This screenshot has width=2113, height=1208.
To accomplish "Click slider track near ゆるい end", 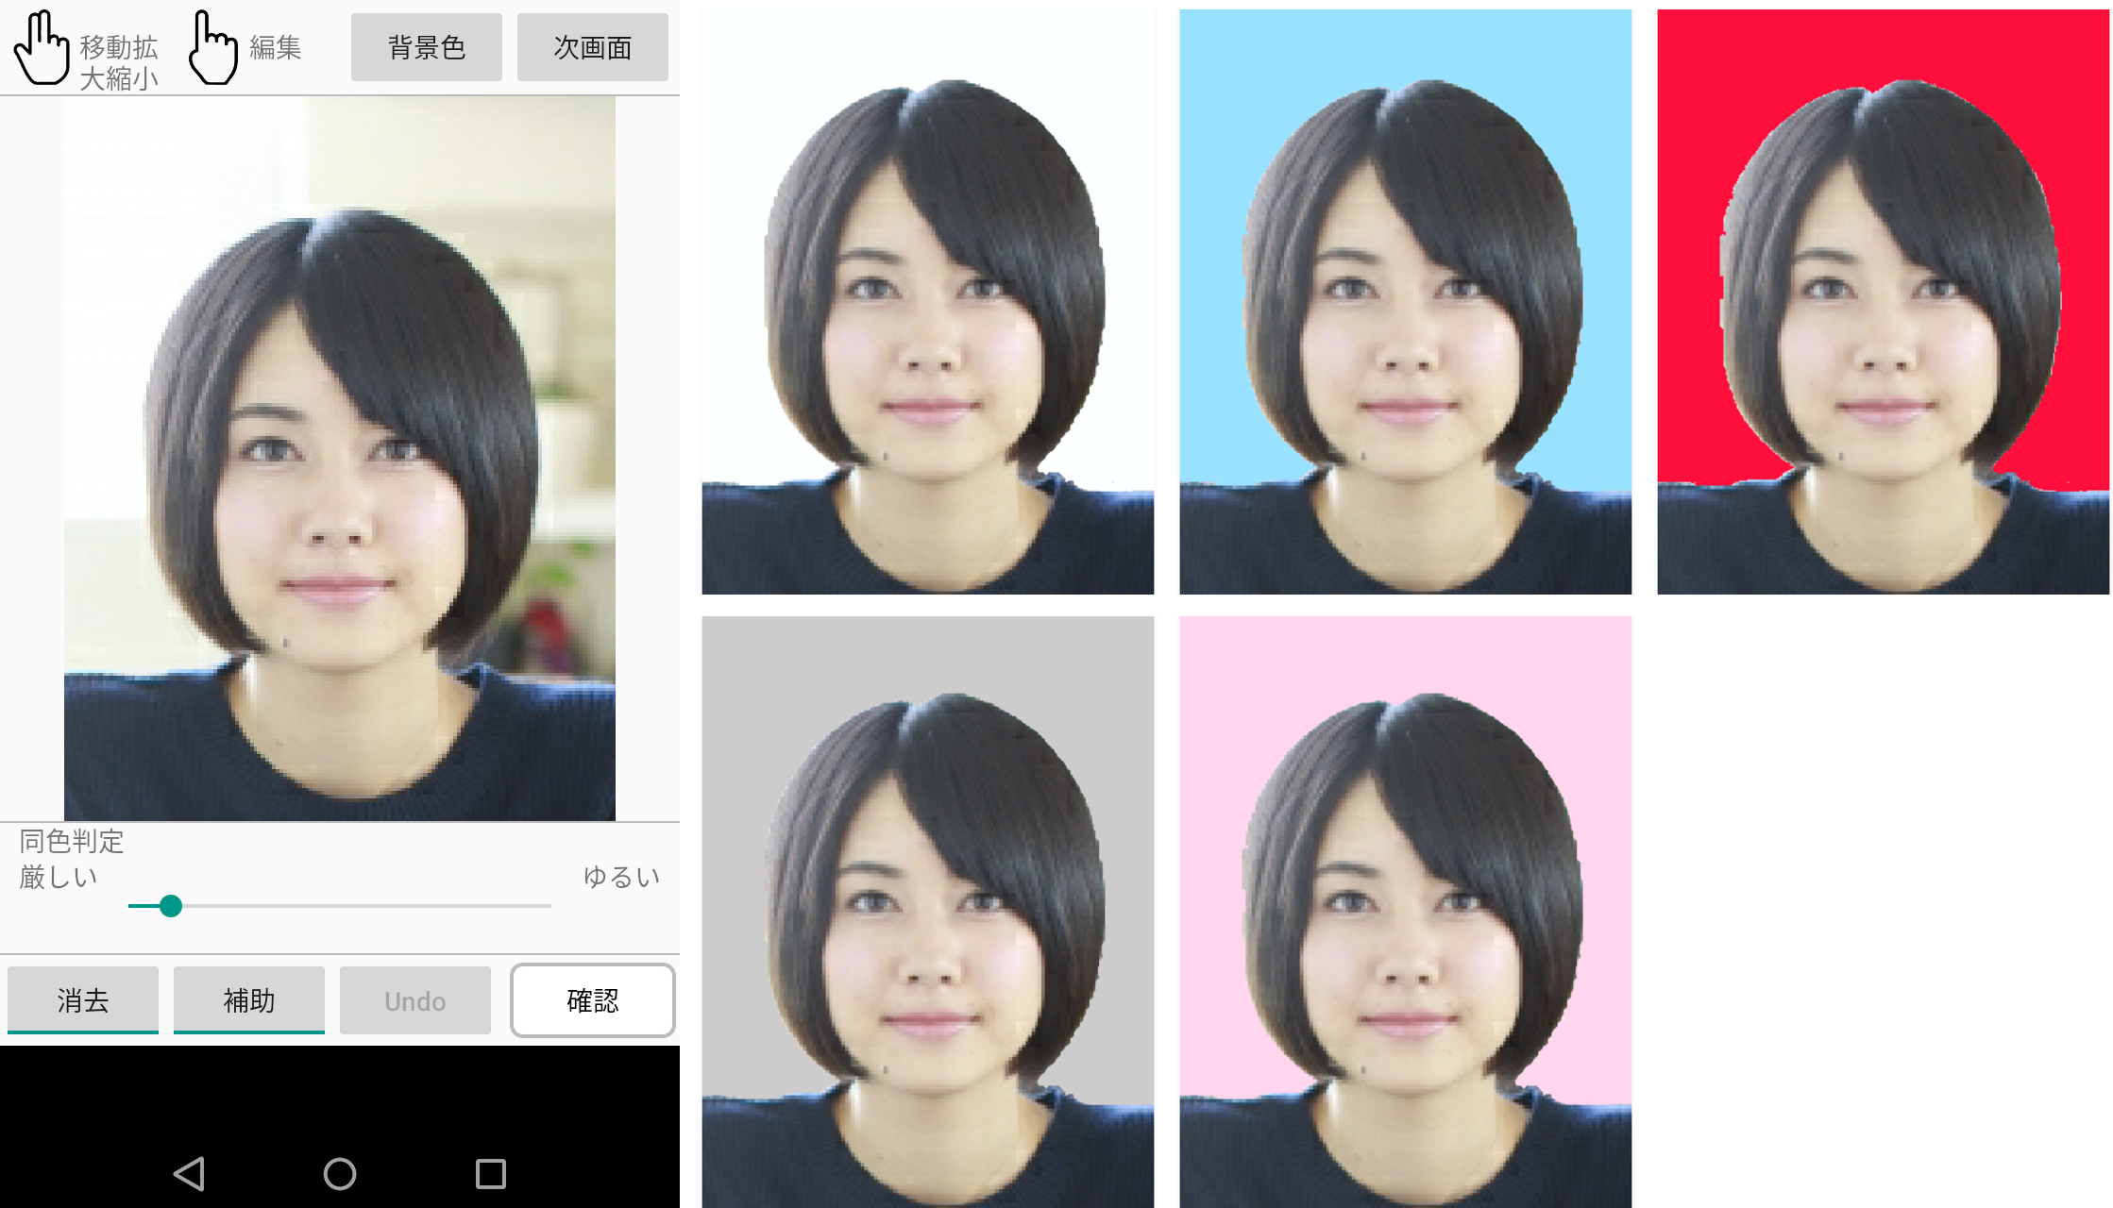I will (x=529, y=906).
